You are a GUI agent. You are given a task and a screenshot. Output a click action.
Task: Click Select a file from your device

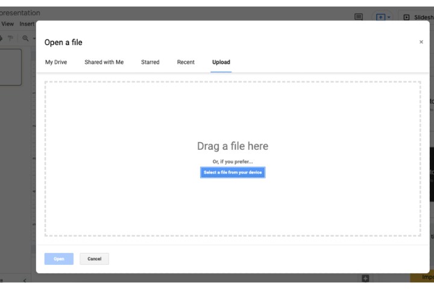(x=233, y=172)
